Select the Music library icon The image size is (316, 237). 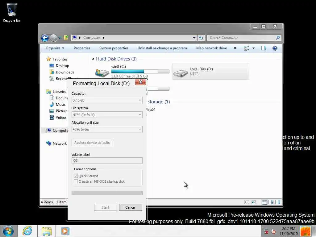[52, 104]
